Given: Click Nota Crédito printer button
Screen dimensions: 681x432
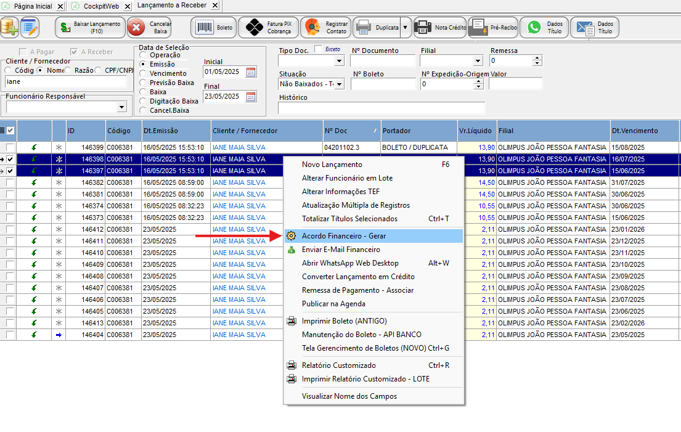Looking at the screenshot, I should 440,27.
